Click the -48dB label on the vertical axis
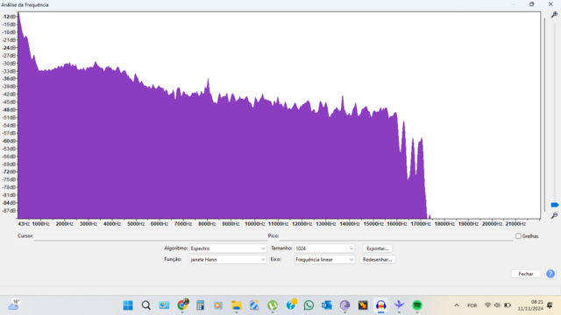 click(x=10, y=109)
